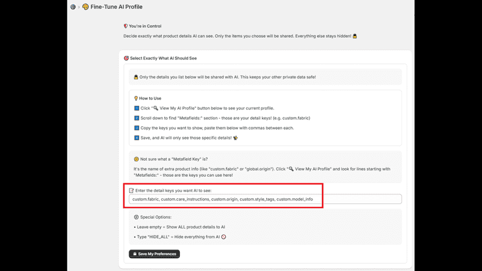Click the lightbulb icon beside How to Use
482x271 pixels.
[136, 98]
